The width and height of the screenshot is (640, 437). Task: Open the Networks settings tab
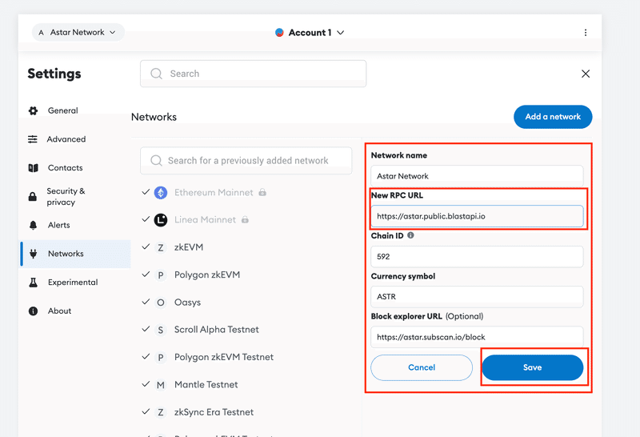click(75, 254)
